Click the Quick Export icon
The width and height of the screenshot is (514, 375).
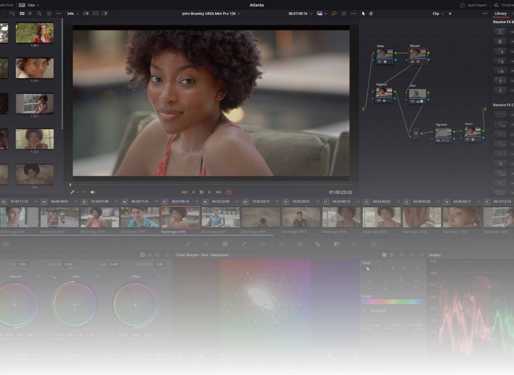coord(463,5)
